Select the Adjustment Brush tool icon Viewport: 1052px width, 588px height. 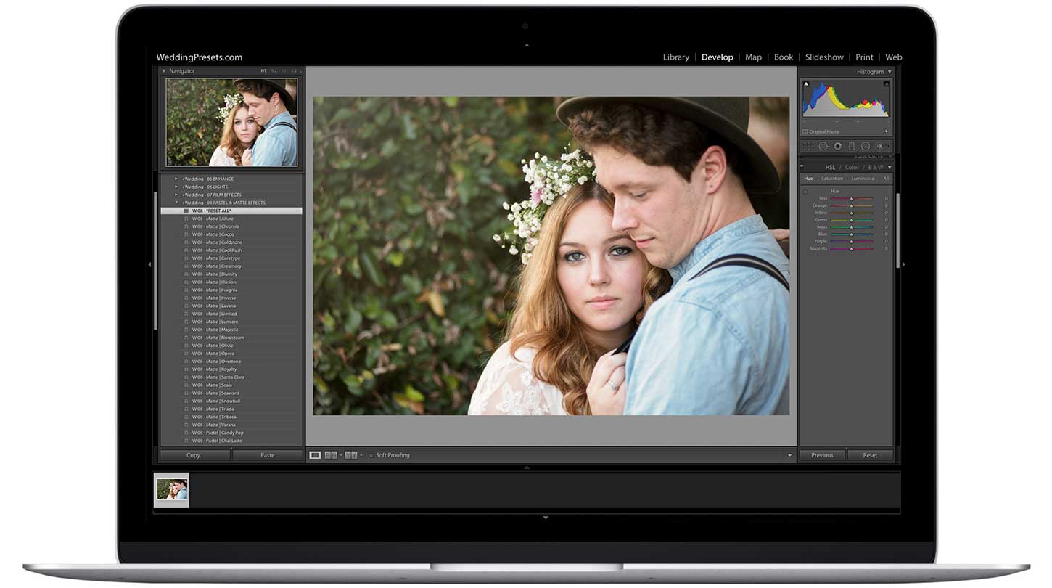pos(883,146)
